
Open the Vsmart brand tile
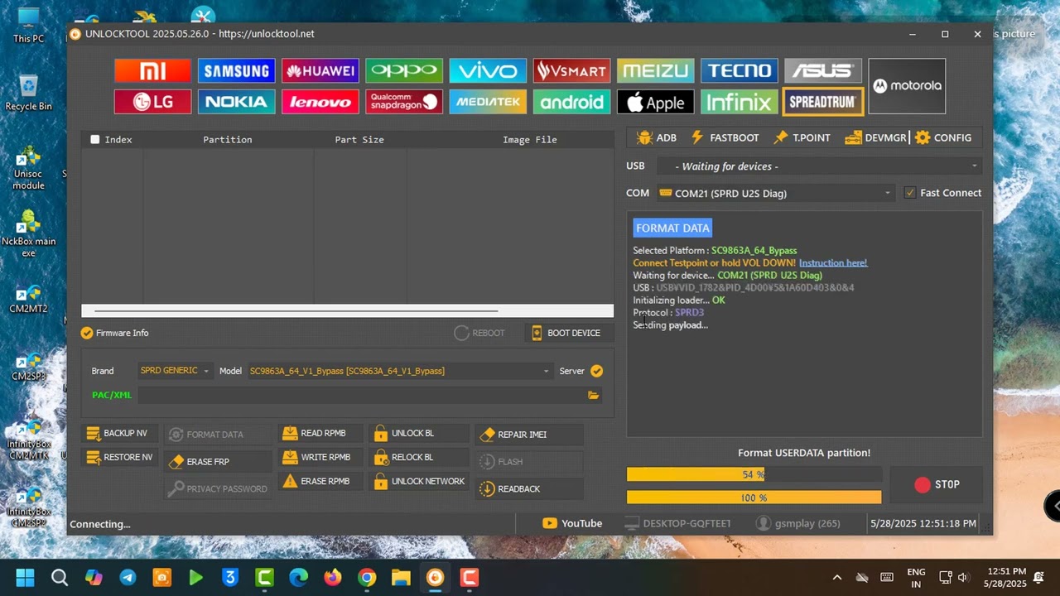(571, 70)
